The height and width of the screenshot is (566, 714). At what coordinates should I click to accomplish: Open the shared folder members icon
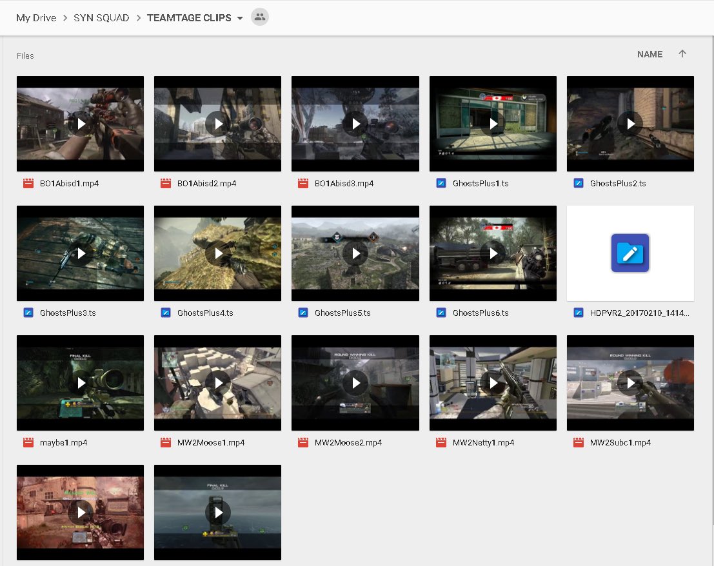(259, 17)
